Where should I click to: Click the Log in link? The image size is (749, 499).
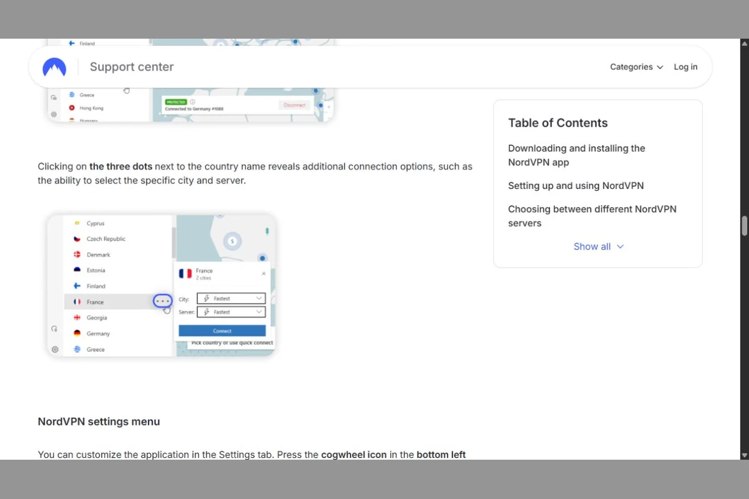(x=685, y=67)
